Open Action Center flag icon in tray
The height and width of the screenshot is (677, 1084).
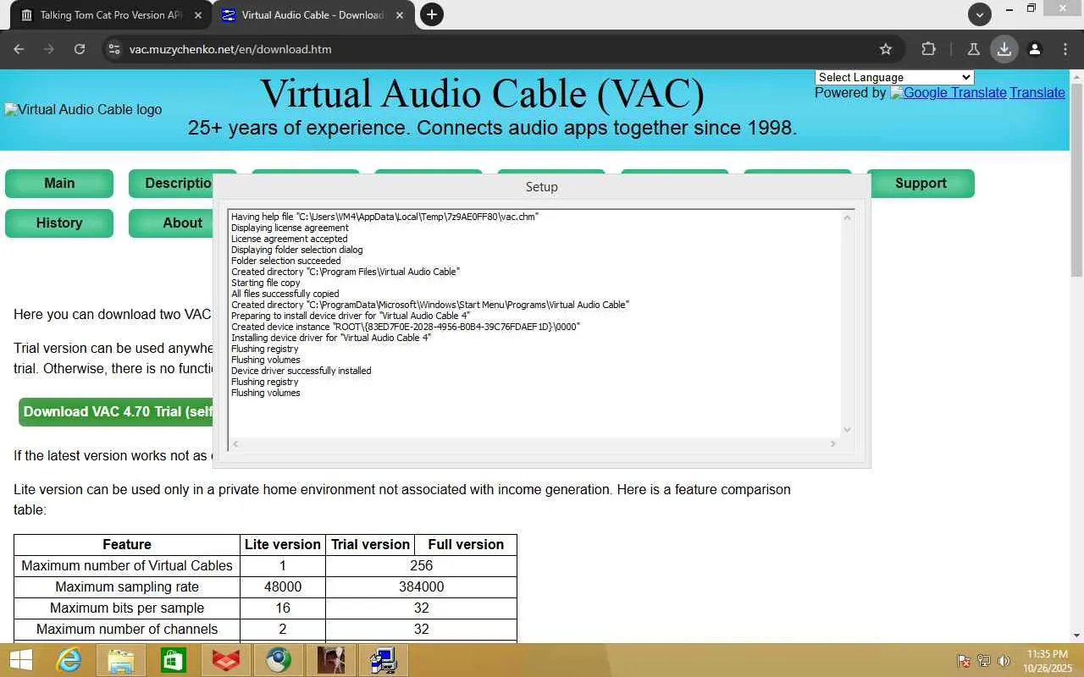[964, 661]
